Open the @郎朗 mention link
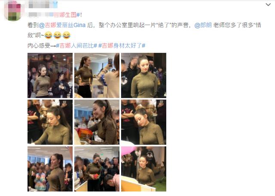The width and height of the screenshot is (275, 196). 203,25
